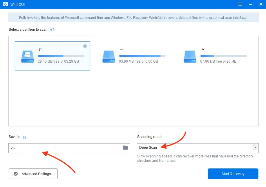Click the Save to path field
Viewport: 266px width, 187px height.
(x=64, y=148)
